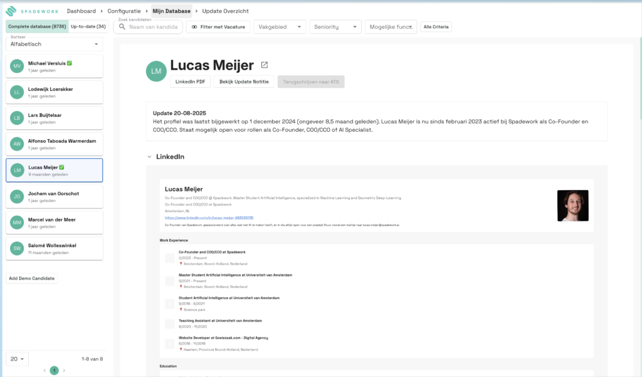Click the LL avatar of Lodewijk Loerakker

pyautogui.click(x=17, y=92)
